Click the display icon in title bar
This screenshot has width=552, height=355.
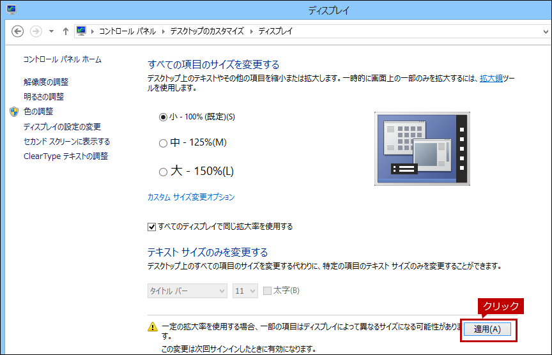[x=11, y=10]
